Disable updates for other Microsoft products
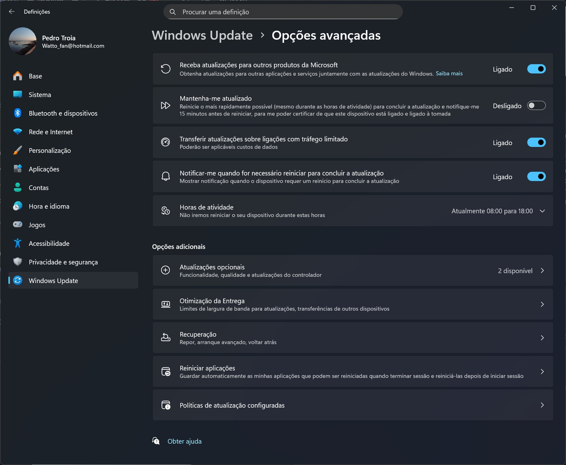Viewport: 566px width, 465px height. (x=536, y=69)
